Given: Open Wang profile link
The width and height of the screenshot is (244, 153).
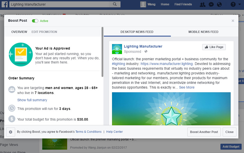Looking at the screenshot, I should point(151,4).
